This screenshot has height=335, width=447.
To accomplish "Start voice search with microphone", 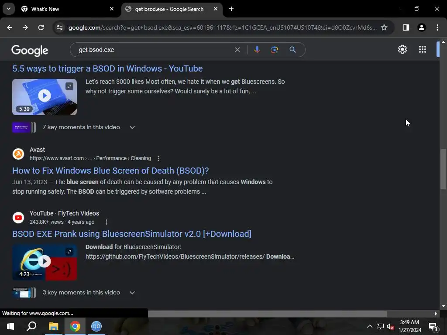I will click(x=257, y=50).
